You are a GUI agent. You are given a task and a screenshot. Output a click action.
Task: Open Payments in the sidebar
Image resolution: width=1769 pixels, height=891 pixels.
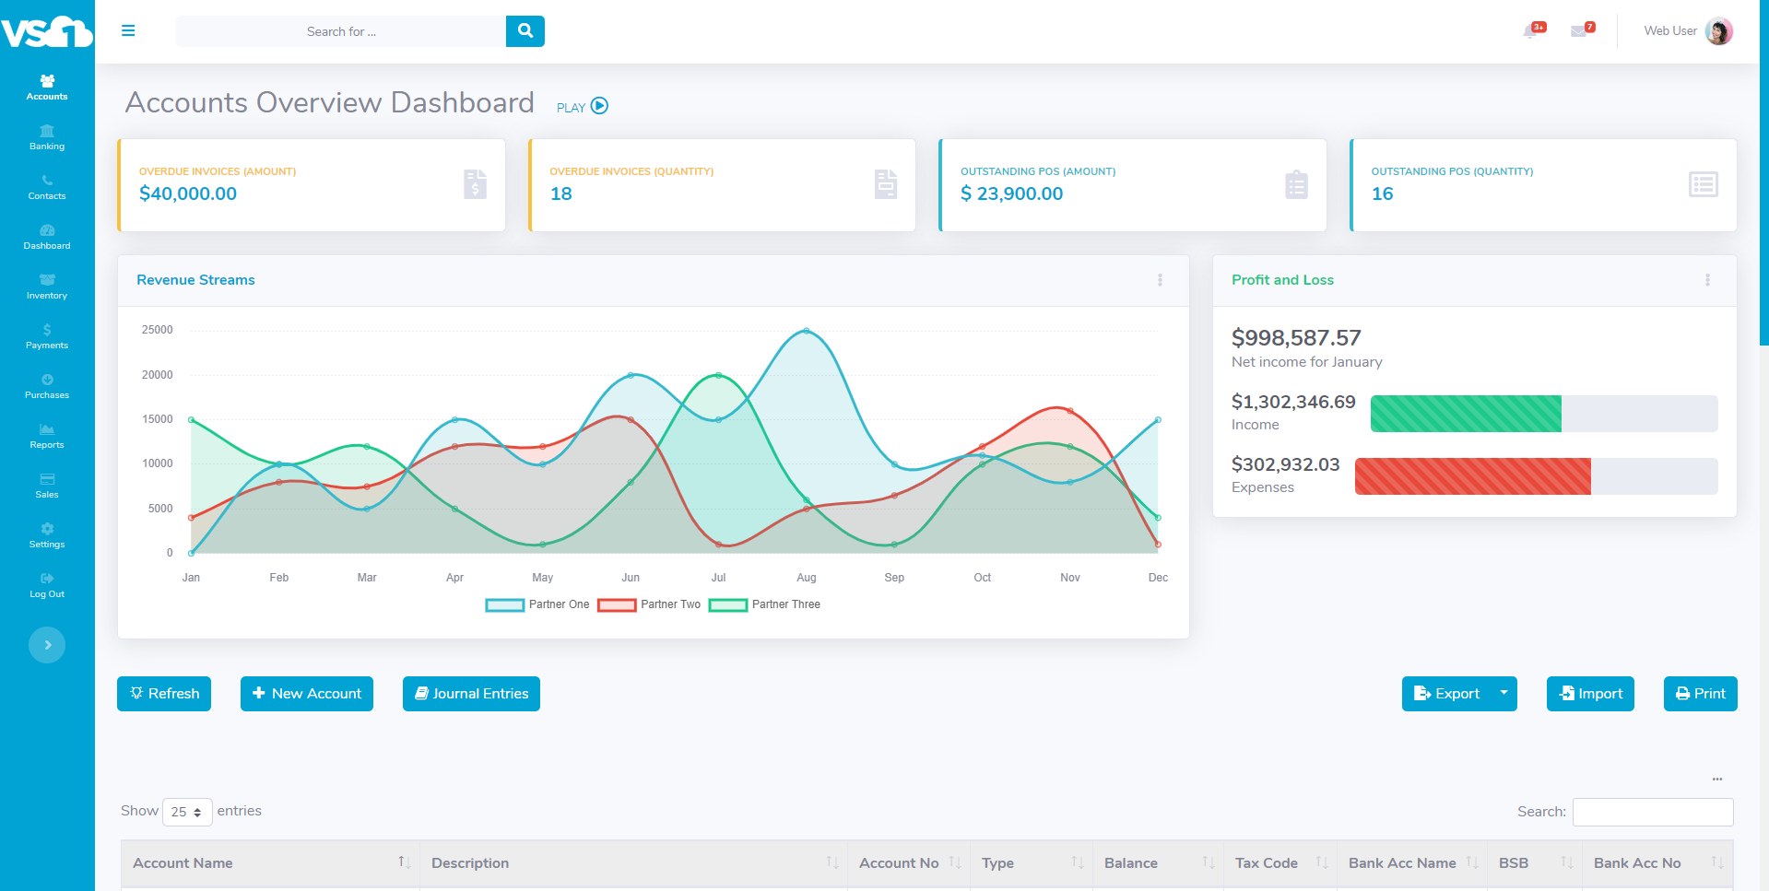point(47,336)
